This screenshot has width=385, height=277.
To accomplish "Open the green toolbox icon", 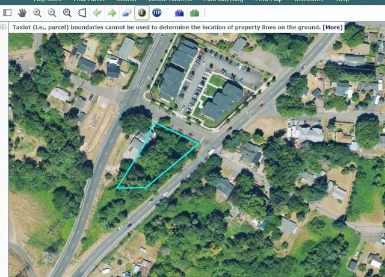I will (194, 13).
